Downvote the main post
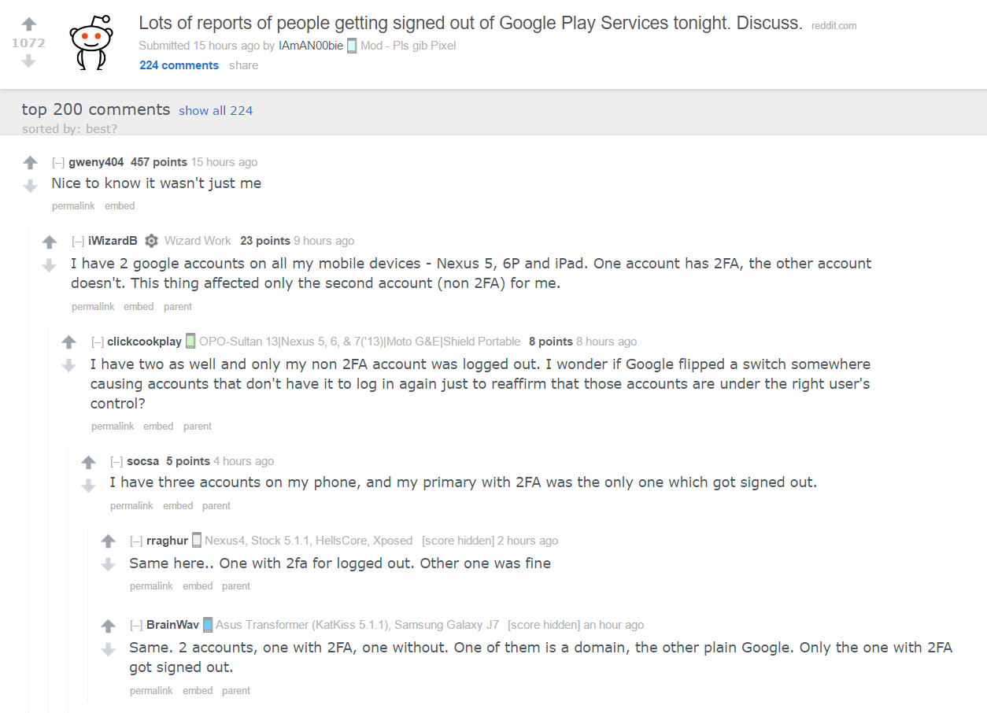Viewport: 987px width, 713px height. pyautogui.click(x=28, y=61)
